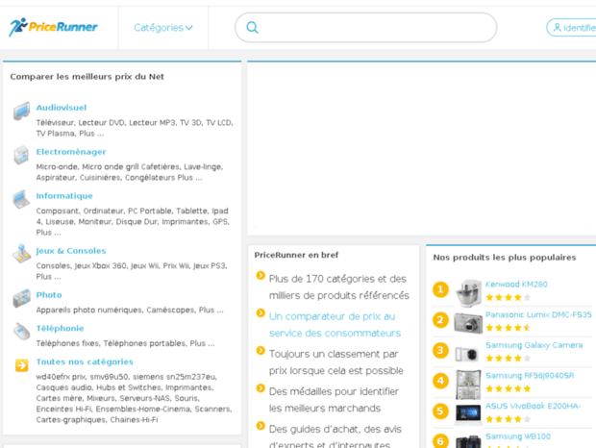Open the Samsung RF56J9040SR link
This screenshot has width=596, height=448.
tap(530, 376)
